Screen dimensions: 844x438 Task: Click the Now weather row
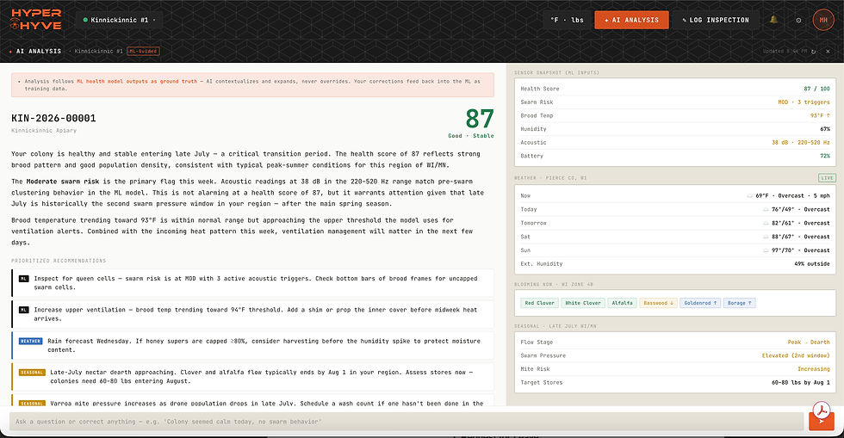(675, 196)
